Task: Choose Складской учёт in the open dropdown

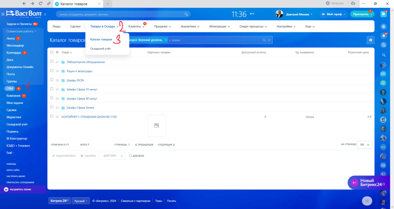Action: (101, 49)
